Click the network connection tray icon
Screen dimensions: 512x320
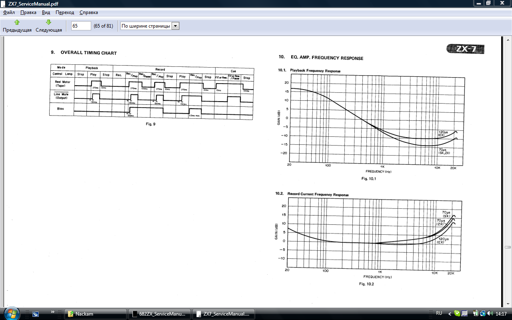pyautogui.click(x=483, y=314)
